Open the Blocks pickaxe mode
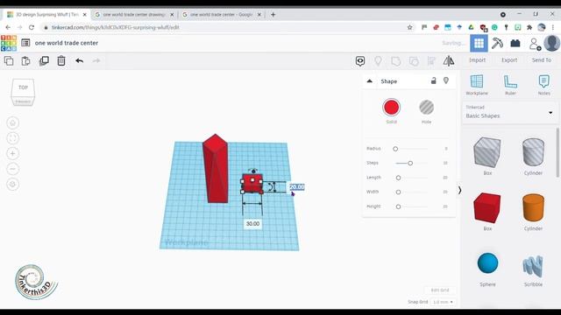 pos(497,43)
